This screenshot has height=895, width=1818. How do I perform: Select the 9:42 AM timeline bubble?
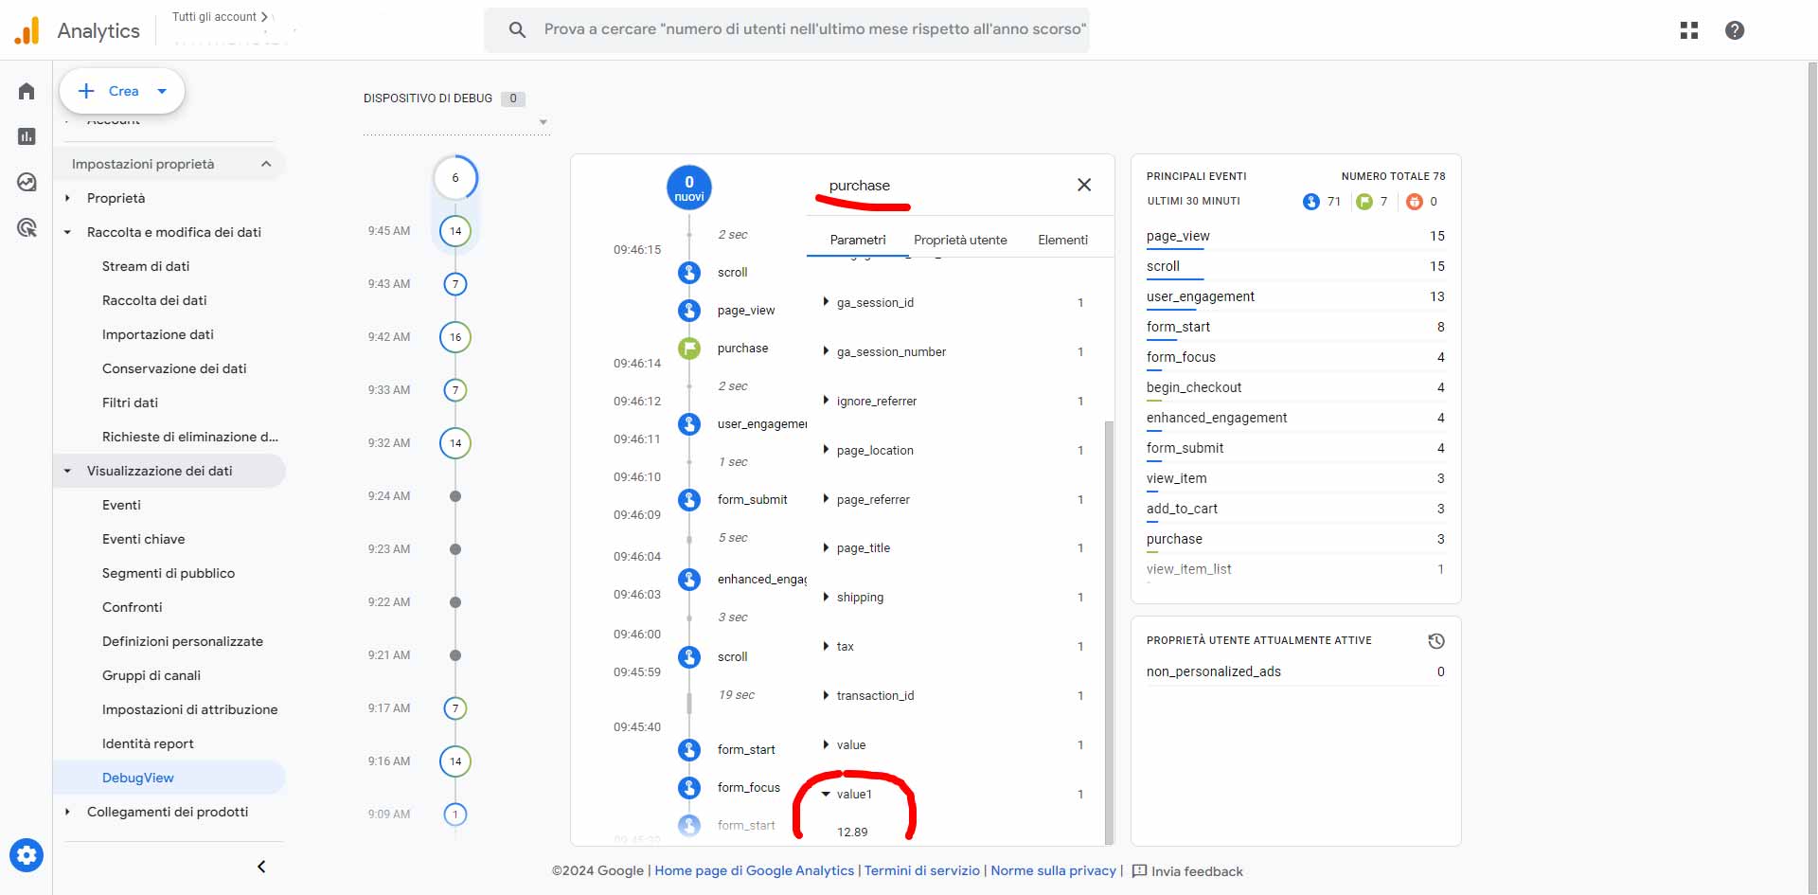(x=455, y=337)
